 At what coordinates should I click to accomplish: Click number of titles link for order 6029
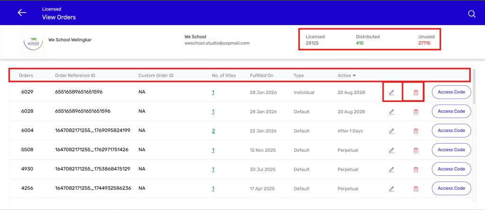coord(213,92)
